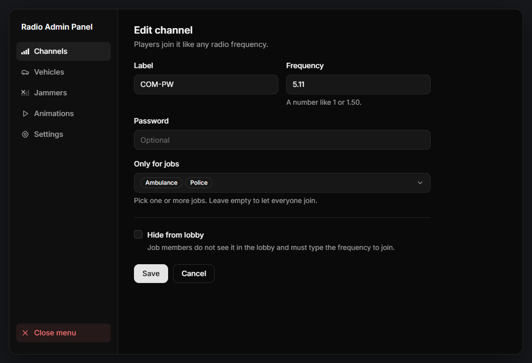
Task: Open the Animations section label
Action: point(53,114)
